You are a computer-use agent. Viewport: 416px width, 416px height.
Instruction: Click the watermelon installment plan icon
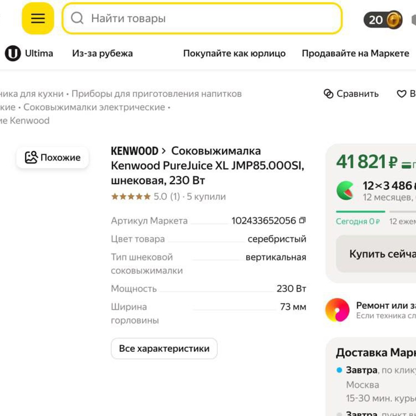[345, 191]
